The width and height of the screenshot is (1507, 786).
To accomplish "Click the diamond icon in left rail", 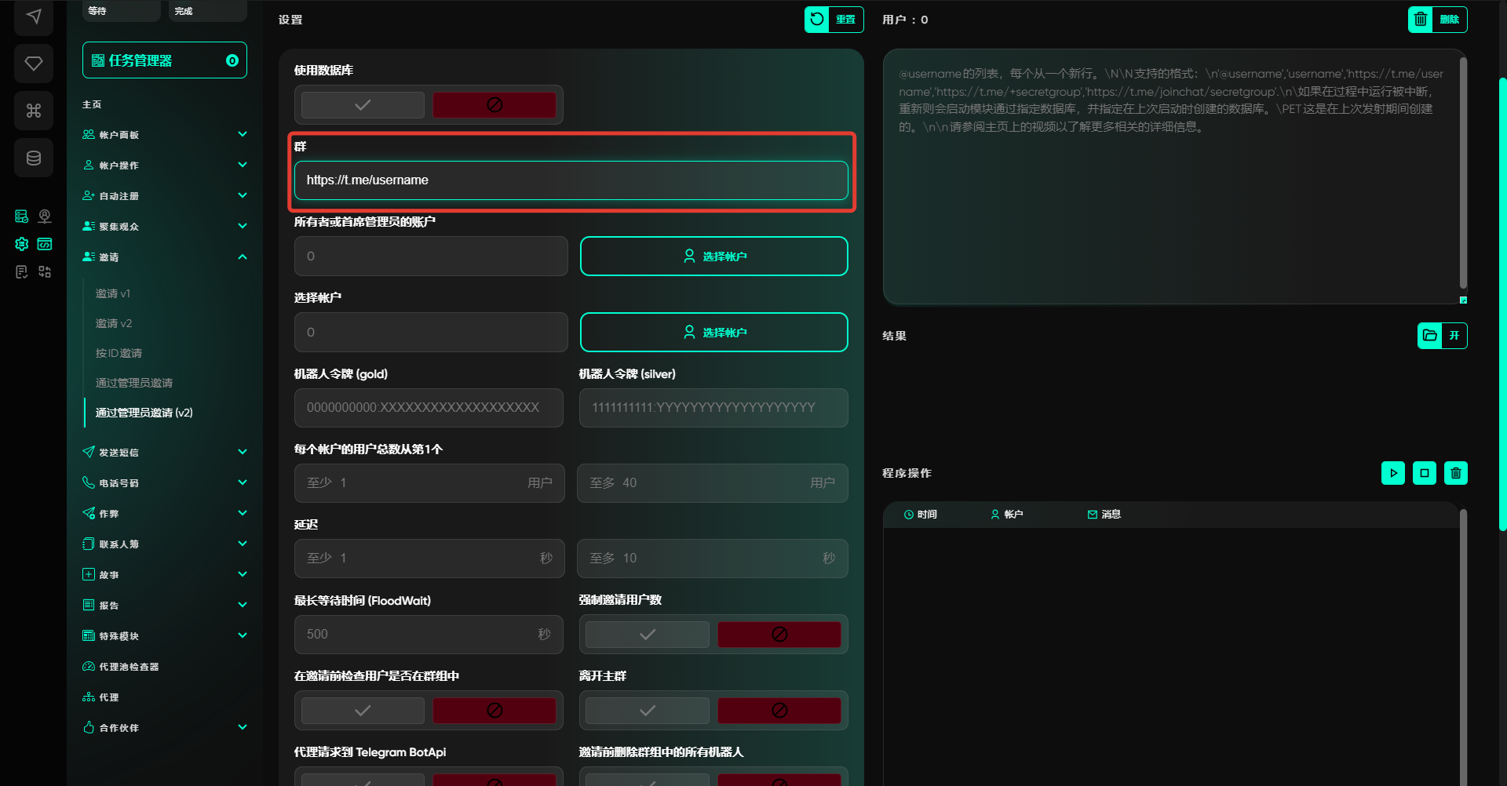I will [33, 64].
